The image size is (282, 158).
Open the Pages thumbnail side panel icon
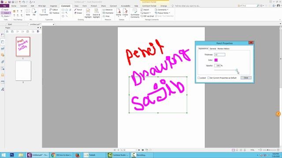click(x=3, y=42)
